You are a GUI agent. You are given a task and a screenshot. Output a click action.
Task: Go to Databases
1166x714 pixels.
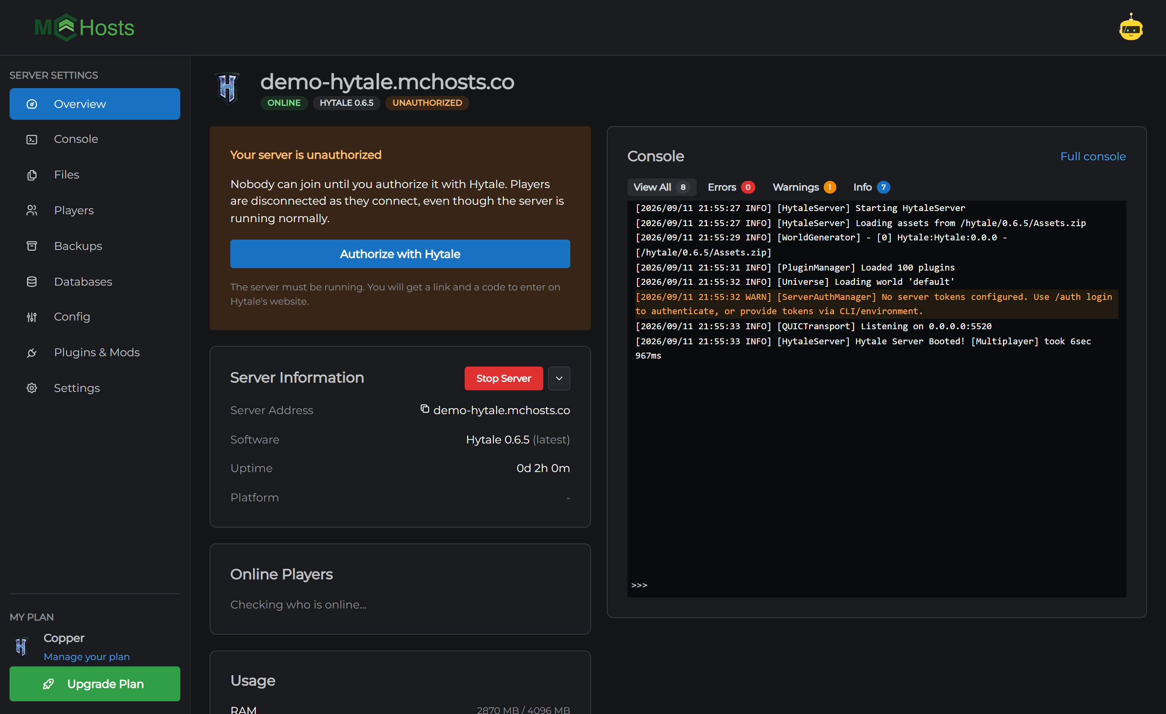(x=95, y=282)
